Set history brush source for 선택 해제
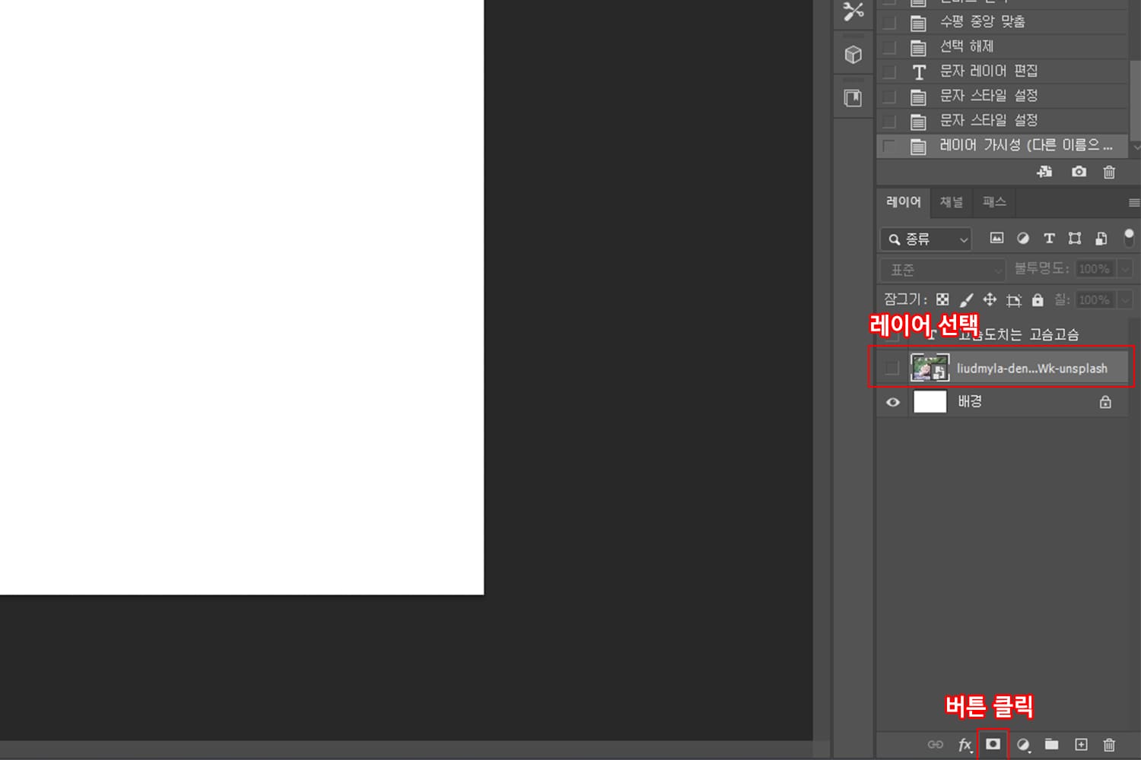1141x760 pixels. click(x=888, y=47)
